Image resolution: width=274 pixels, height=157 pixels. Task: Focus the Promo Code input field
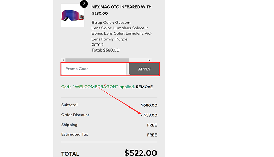click(x=94, y=69)
